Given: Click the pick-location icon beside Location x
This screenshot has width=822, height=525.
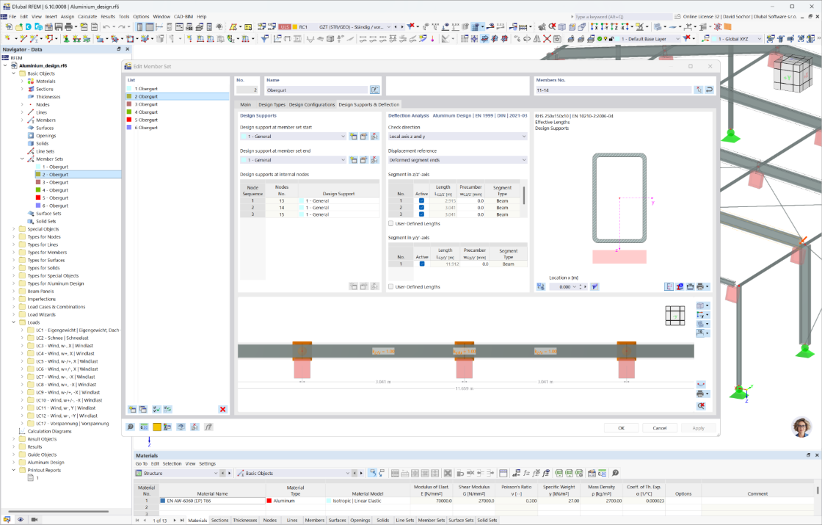Looking at the screenshot, I should tap(594, 286).
